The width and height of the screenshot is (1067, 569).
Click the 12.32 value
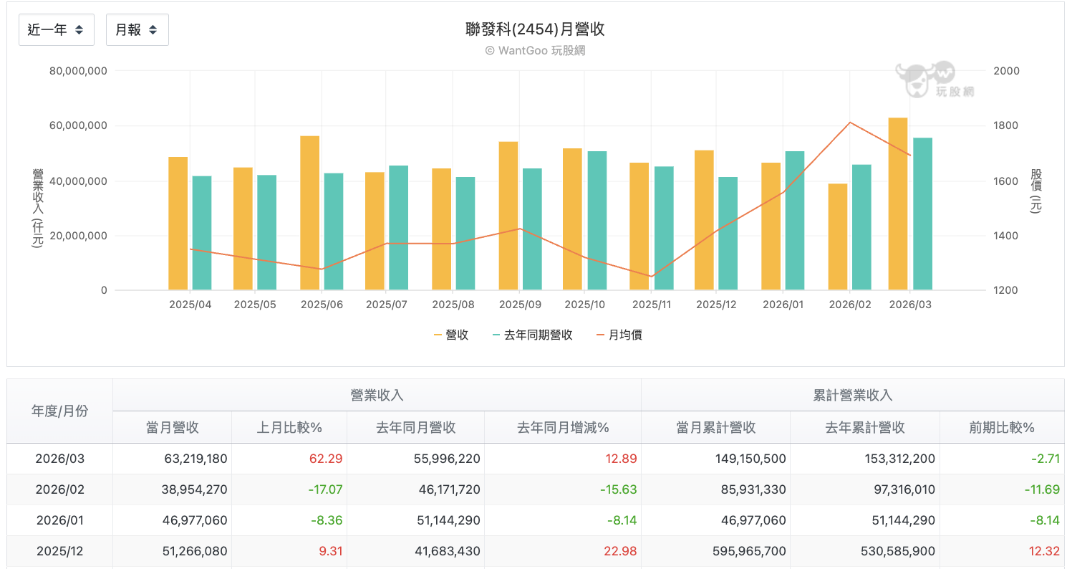(x=1043, y=551)
